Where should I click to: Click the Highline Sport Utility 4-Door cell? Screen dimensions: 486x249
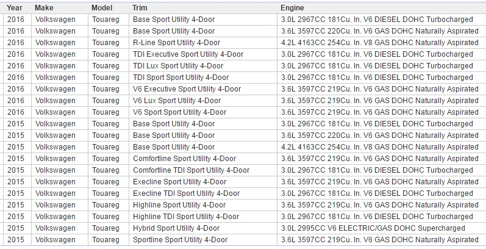tap(203, 205)
